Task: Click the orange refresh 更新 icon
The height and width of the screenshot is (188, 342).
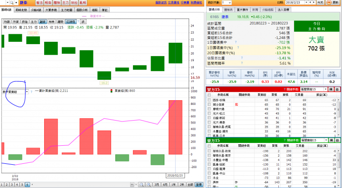Action: [329, 2]
